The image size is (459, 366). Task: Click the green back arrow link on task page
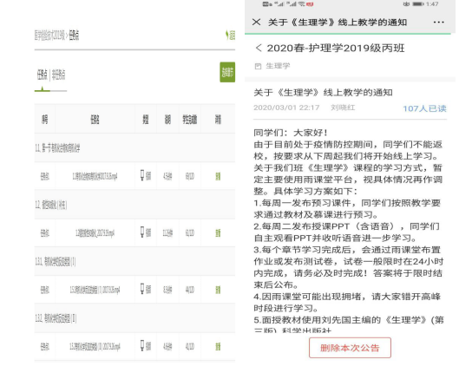click(x=231, y=35)
